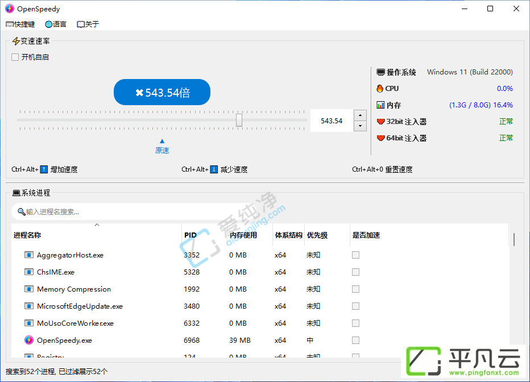Click the OpenSpeedy app logo in title bar
Viewport: 530px width, 382px height.
coord(10,9)
